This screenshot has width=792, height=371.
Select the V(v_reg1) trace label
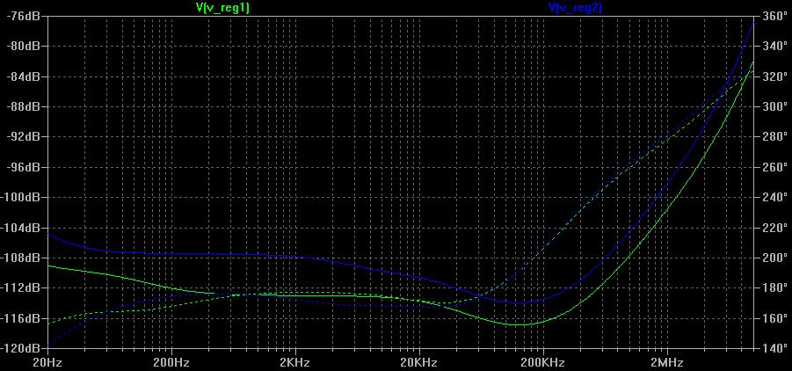click(222, 8)
